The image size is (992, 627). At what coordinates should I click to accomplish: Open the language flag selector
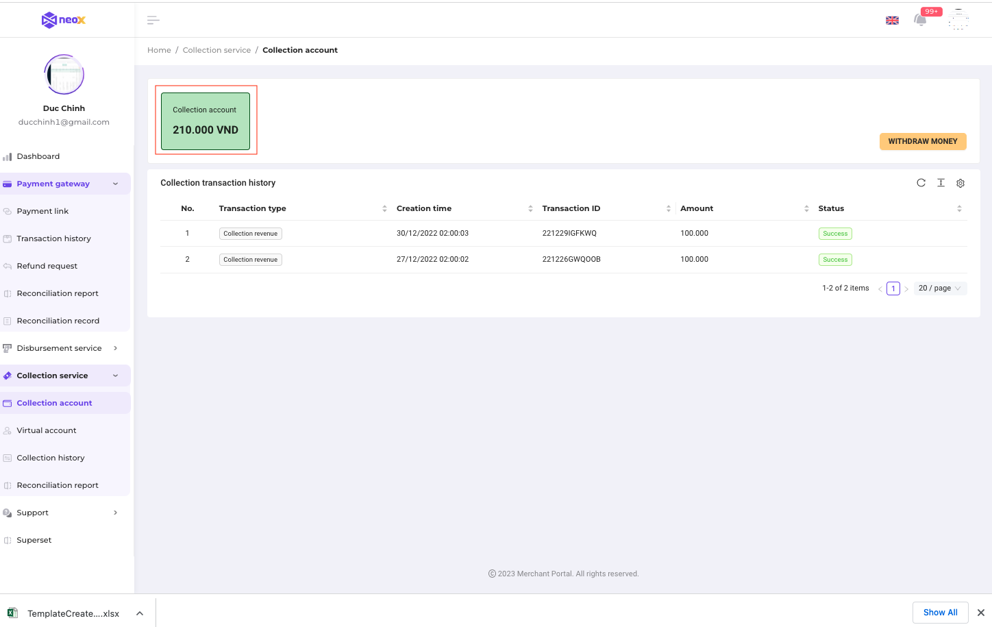892,21
